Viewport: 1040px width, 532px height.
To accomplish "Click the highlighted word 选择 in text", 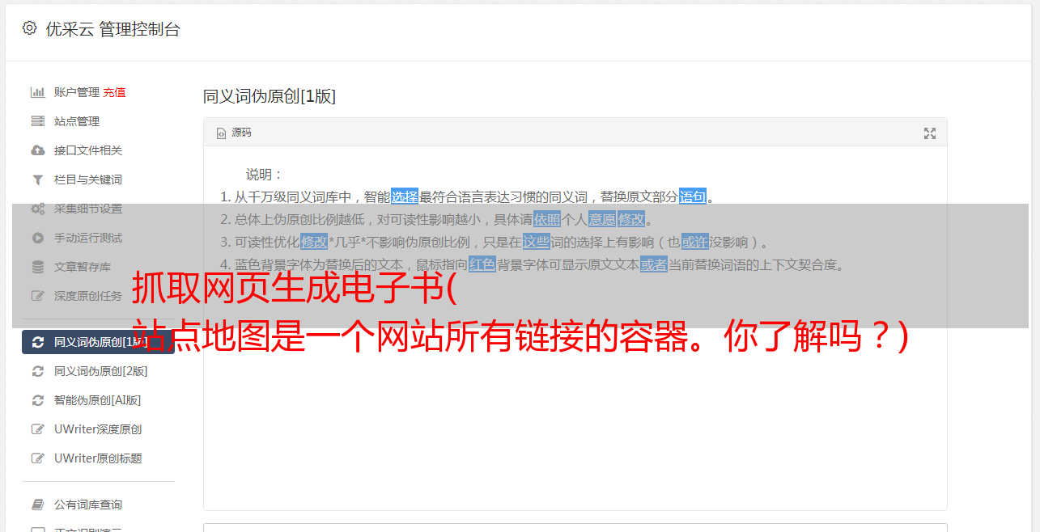I will coord(405,196).
